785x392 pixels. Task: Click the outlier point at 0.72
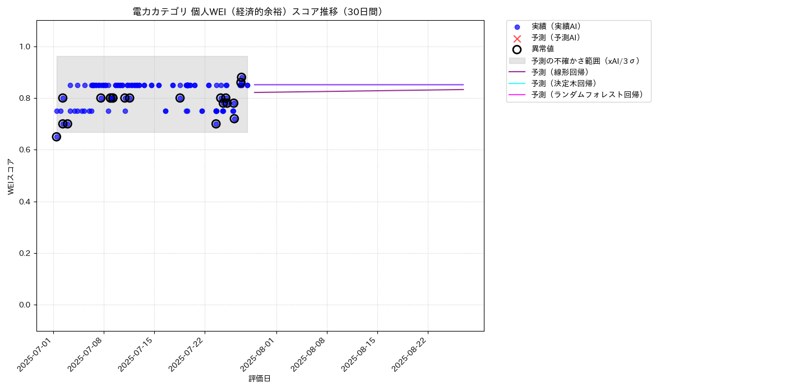point(234,119)
